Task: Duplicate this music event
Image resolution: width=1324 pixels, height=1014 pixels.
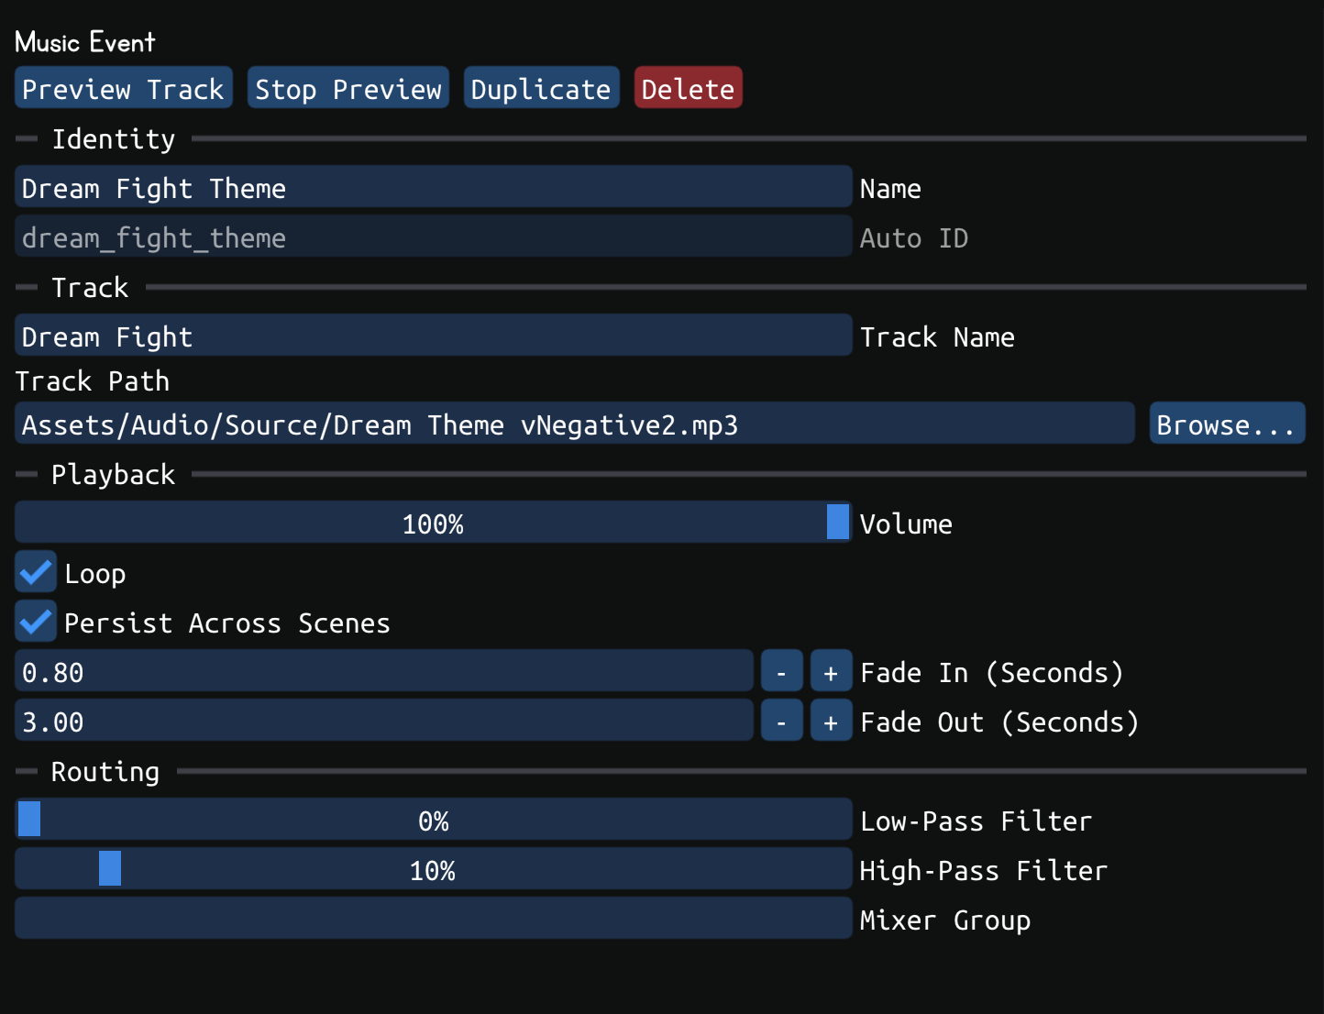Action: [x=542, y=89]
